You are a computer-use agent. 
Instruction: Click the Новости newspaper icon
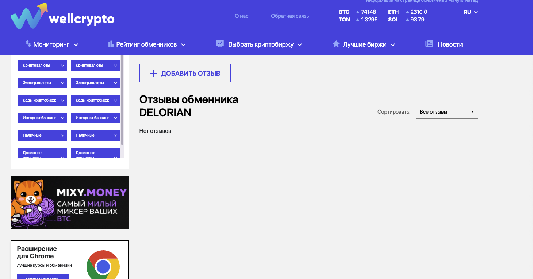[x=429, y=44]
